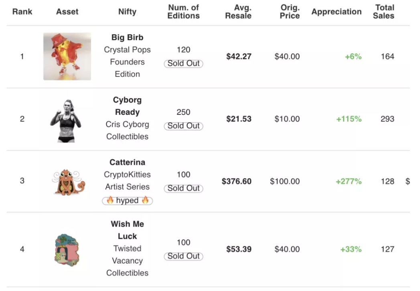Open the Cyborg Ready nifty title

(127, 106)
